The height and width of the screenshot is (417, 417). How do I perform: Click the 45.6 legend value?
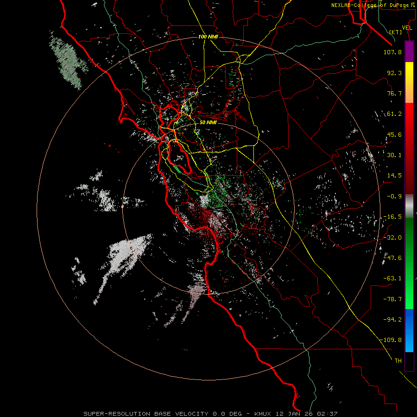pyautogui.click(x=394, y=134)
